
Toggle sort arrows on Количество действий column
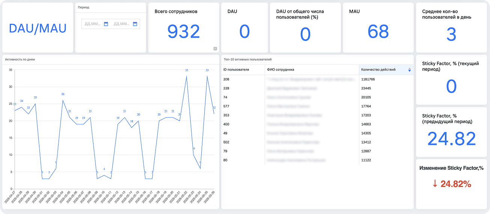click(x=409, y=70)
